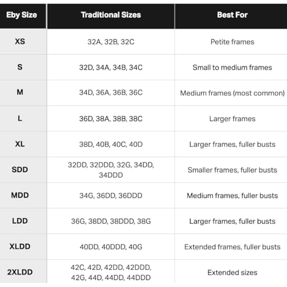The height and width of the screenshot is (287, 287).
Task: Click the S size row label
Action: (20, 67)
